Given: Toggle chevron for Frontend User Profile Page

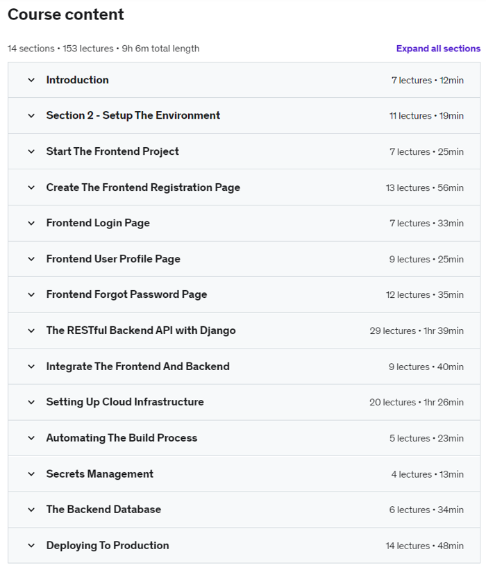Looking at the screenshot, I should tap(31, 259).
